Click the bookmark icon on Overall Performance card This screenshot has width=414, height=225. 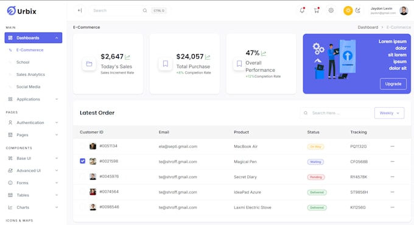pyautogui.click(x=239, y=64)
